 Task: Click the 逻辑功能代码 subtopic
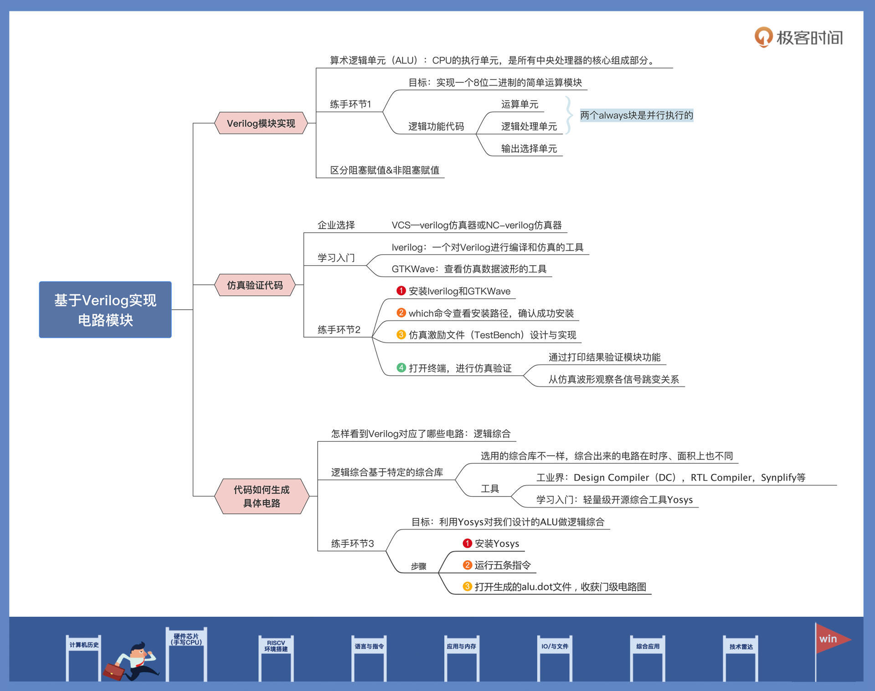coord(436,126)
